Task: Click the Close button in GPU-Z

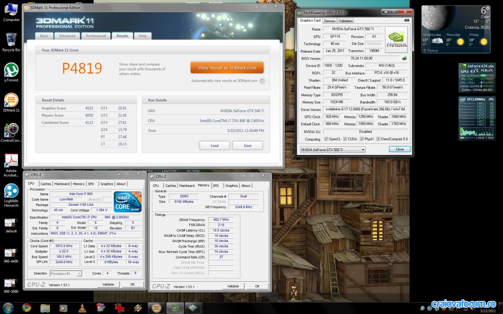Action: pyautogui.click(x=400, y=149)
